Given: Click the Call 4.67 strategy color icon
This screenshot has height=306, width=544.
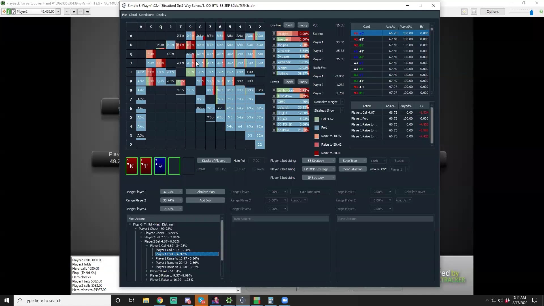Looking at the screenshot, I should click(x=316, y=119).
